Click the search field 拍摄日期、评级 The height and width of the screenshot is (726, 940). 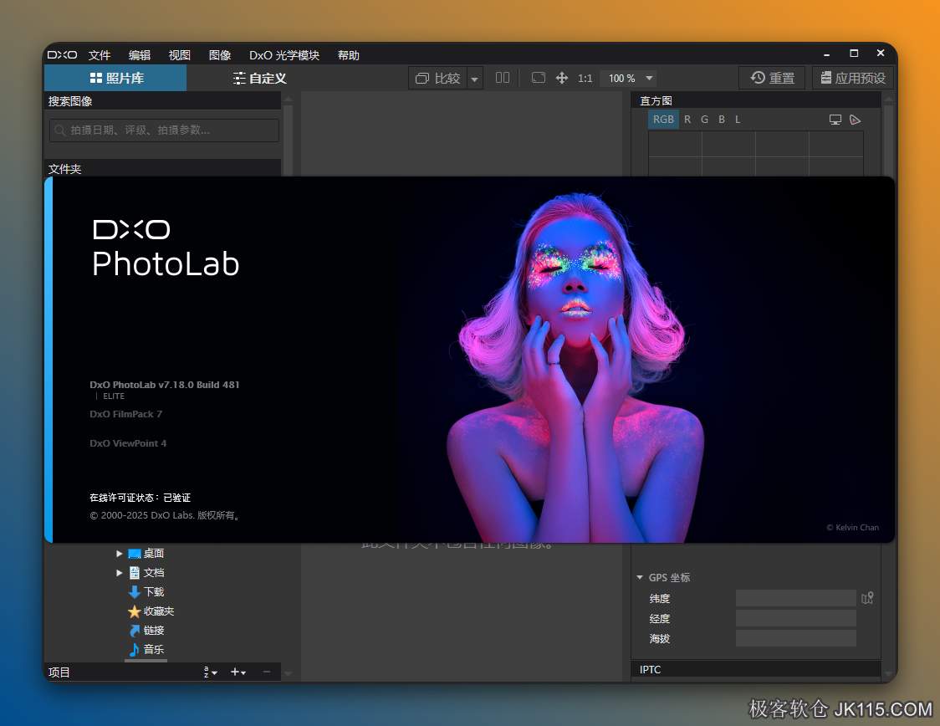coord(164,130)
